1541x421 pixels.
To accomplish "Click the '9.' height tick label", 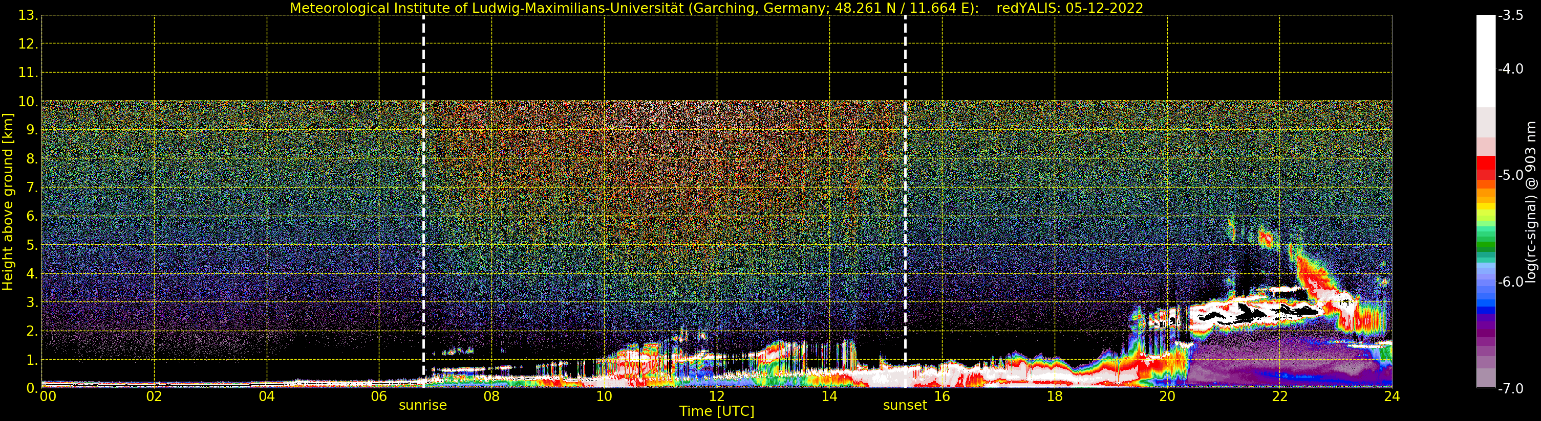I will point(32,130).
